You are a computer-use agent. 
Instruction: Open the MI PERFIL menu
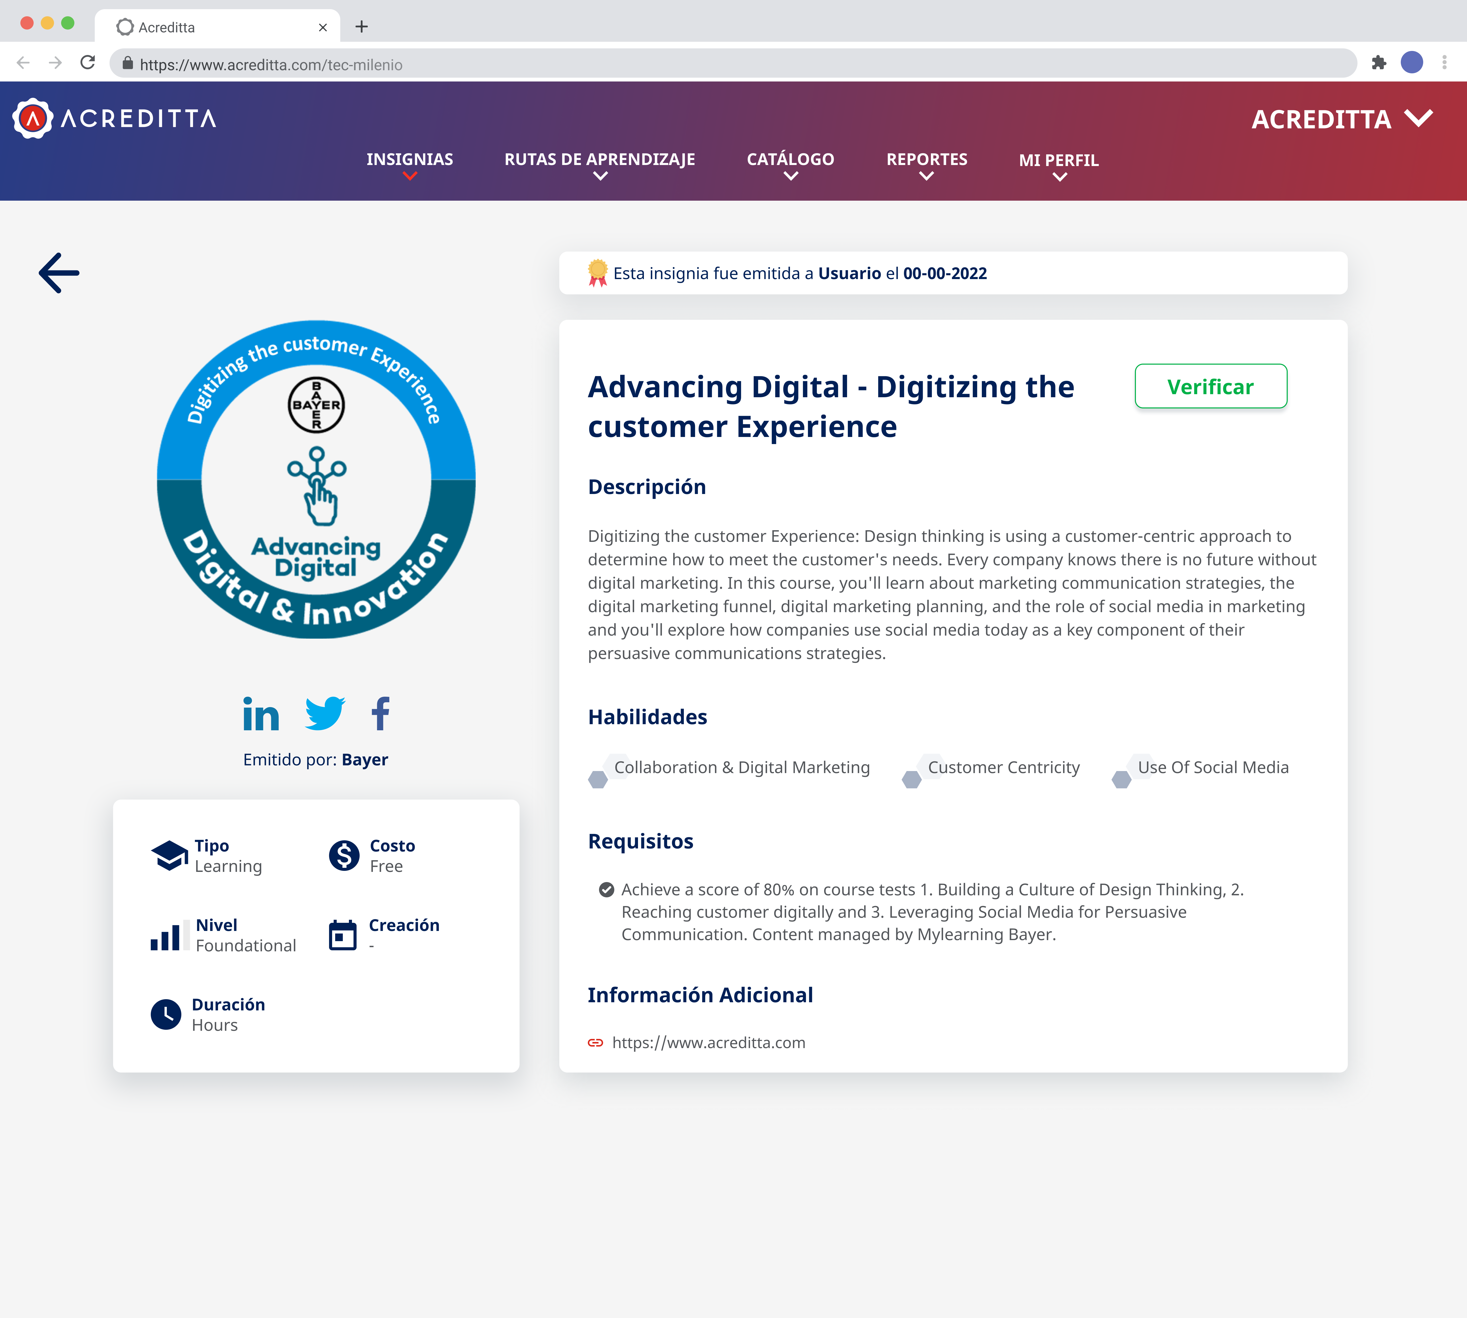[x=1059, y=160]
